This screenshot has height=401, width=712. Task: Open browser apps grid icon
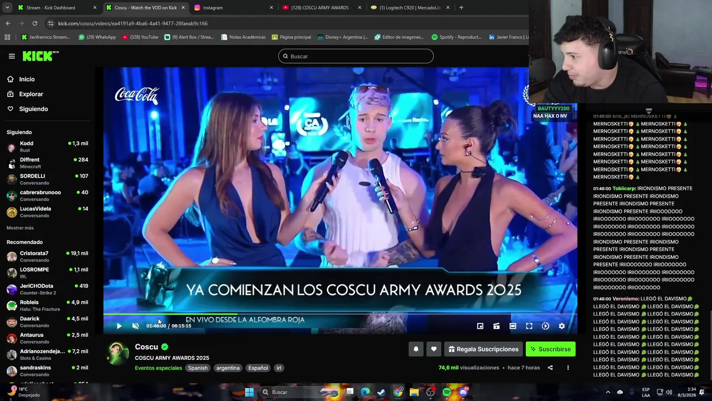coord(7,37)
